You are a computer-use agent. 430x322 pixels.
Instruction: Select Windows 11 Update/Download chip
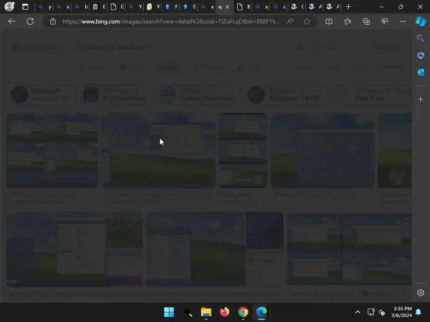click(x=199, y=94)
